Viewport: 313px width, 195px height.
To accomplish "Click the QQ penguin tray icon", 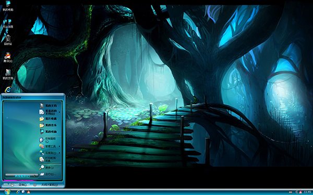I will click(300, 192).
